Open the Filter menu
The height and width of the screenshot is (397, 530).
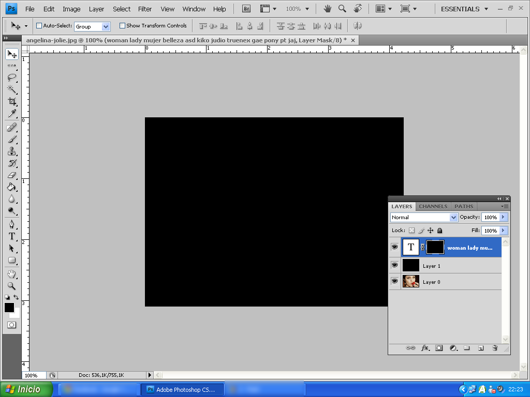coord(145,8)
